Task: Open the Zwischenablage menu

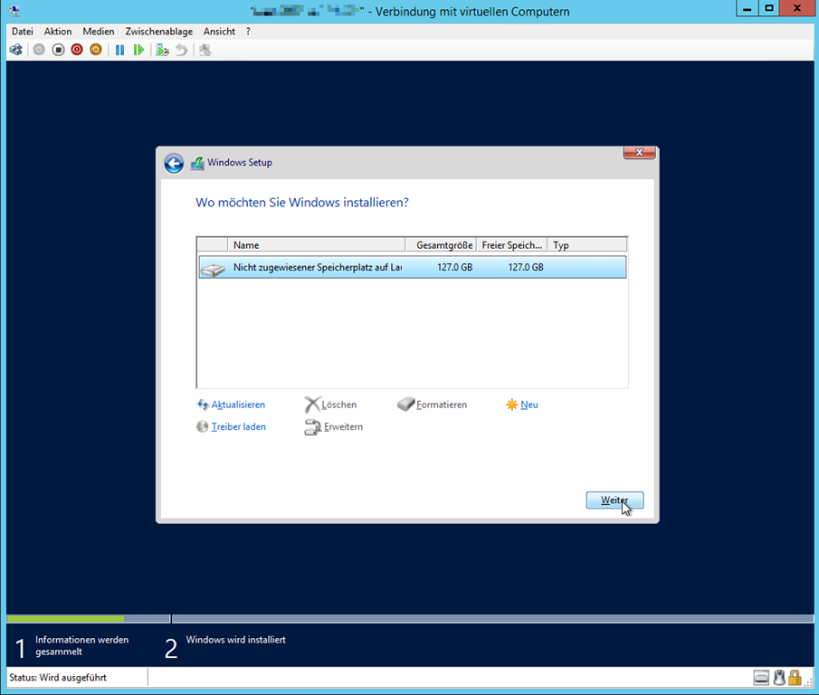Action: coord(158,32)
